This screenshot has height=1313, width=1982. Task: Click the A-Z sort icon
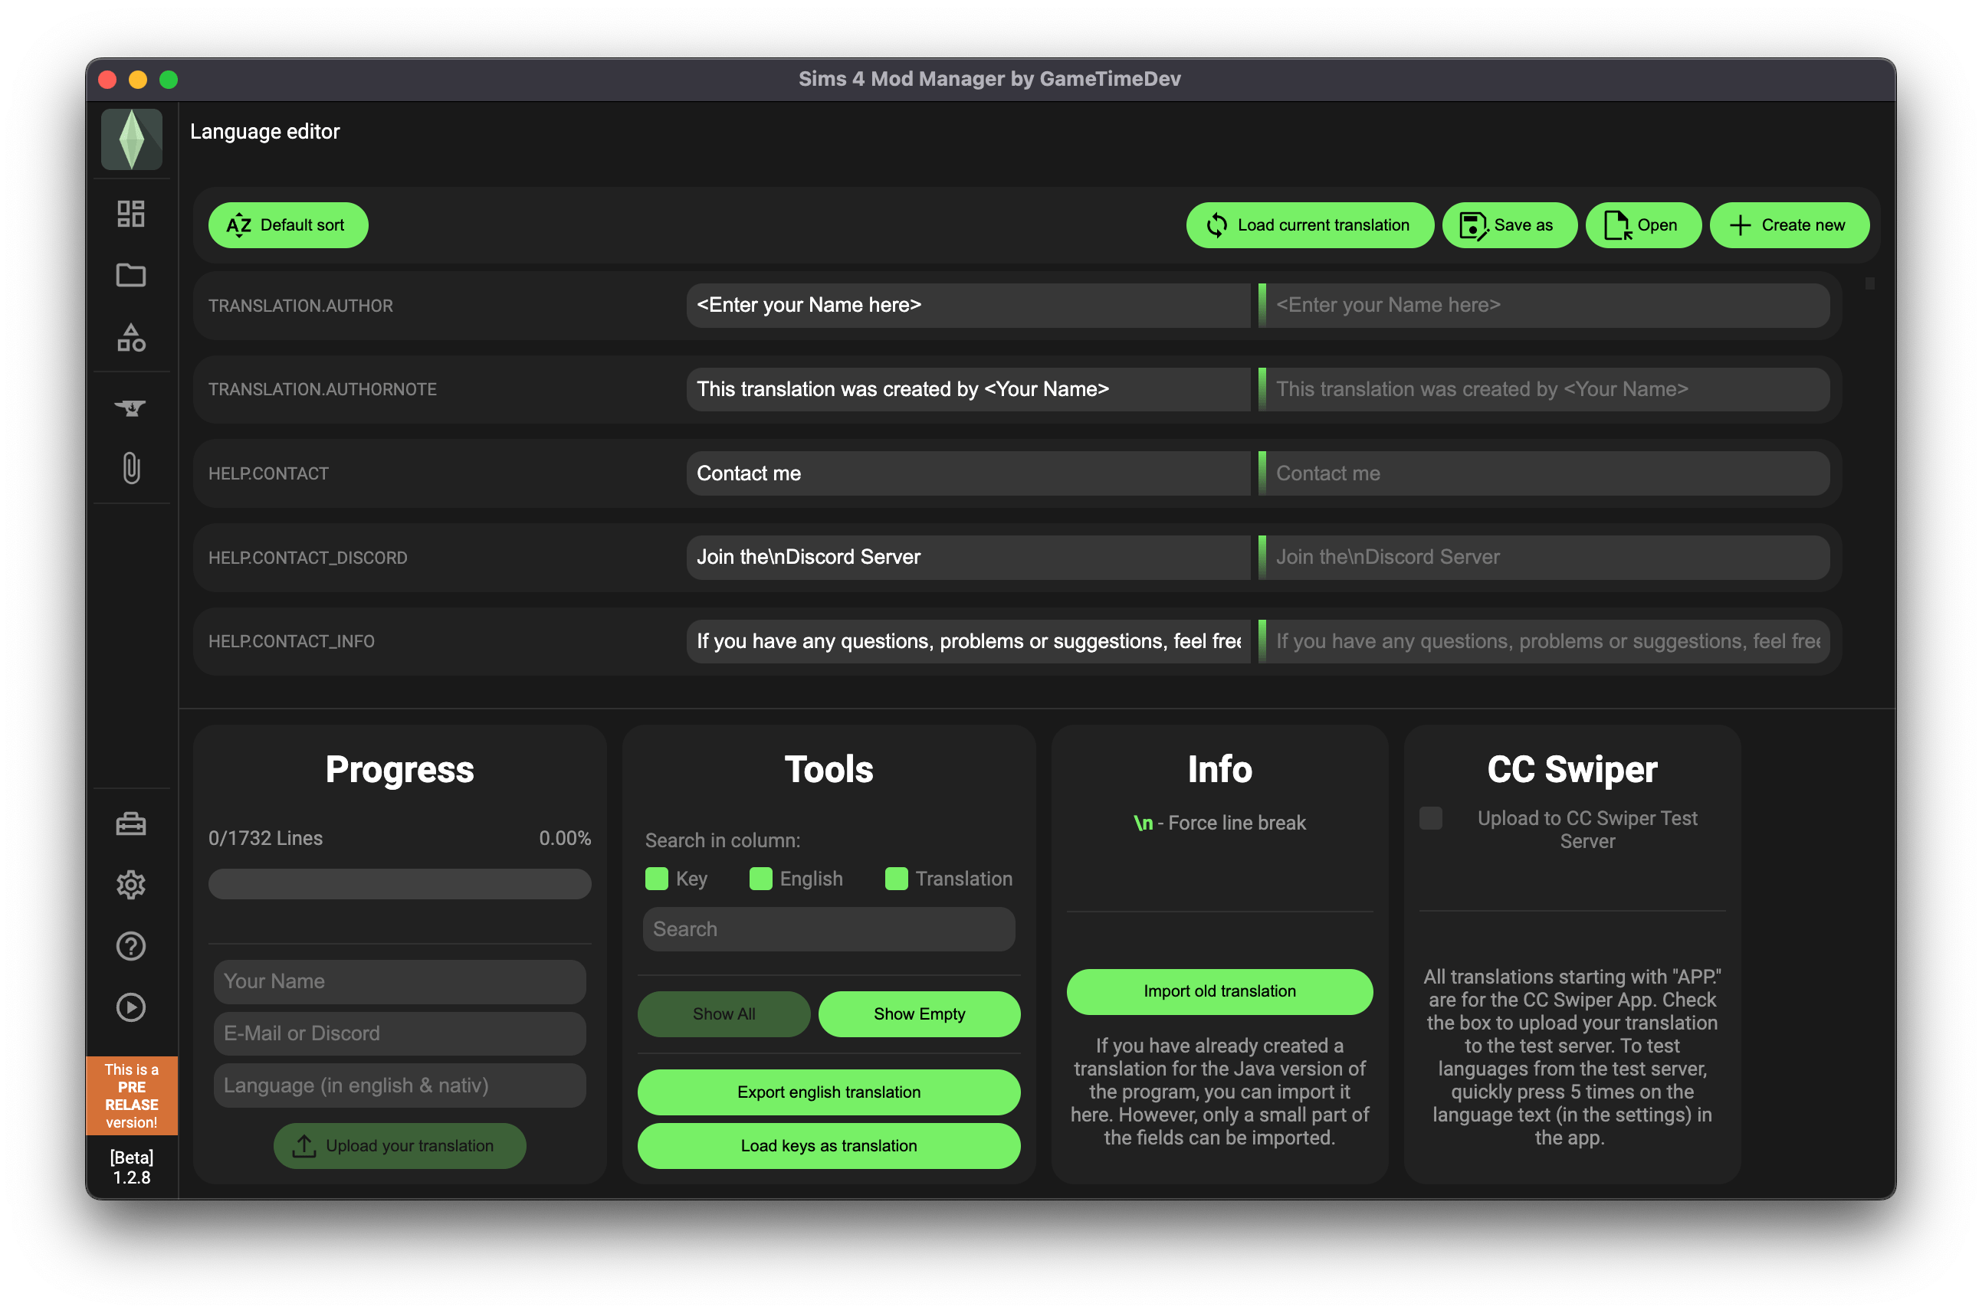pyautogui.click(x=239, y=225)
